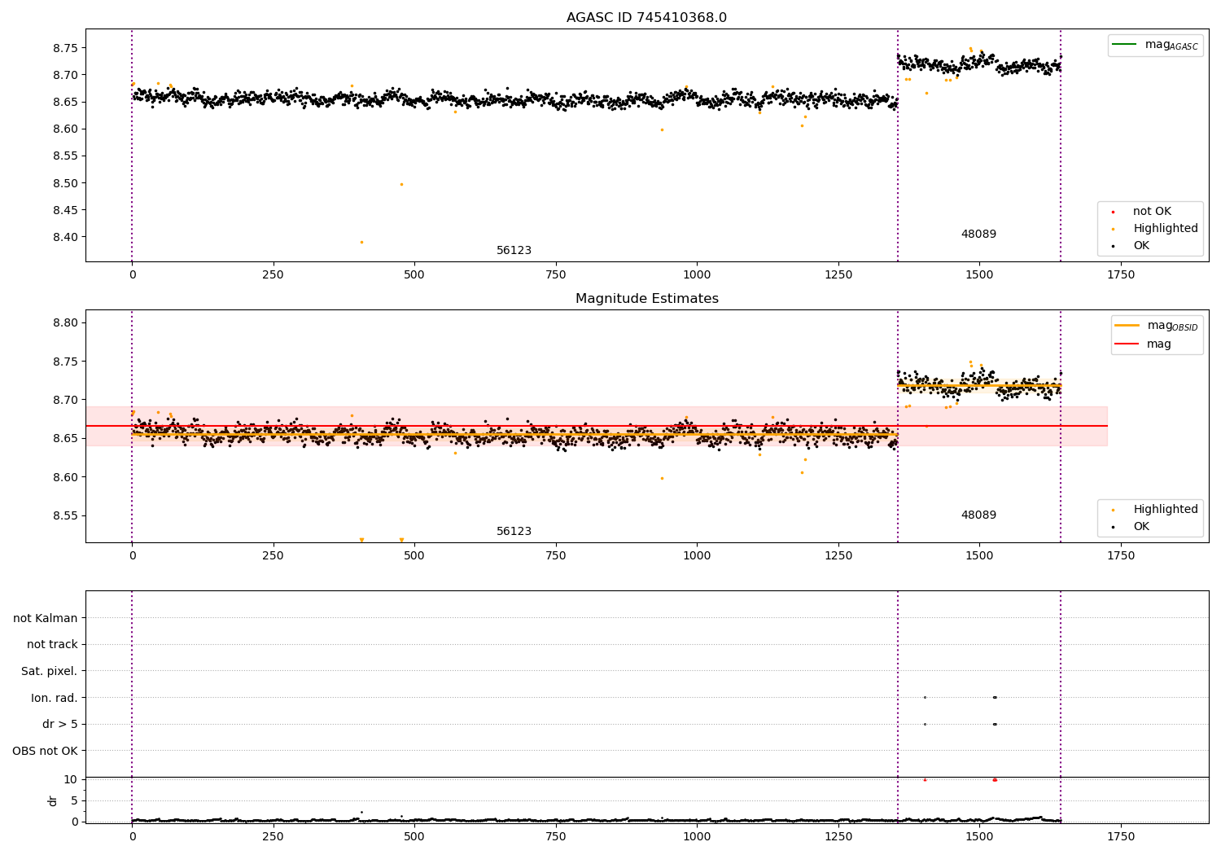Viewport: 1221px width, 855px height.
Task: Click the '56123' label in the top plot
Action: pyautogui.click(x=514, y=251)
